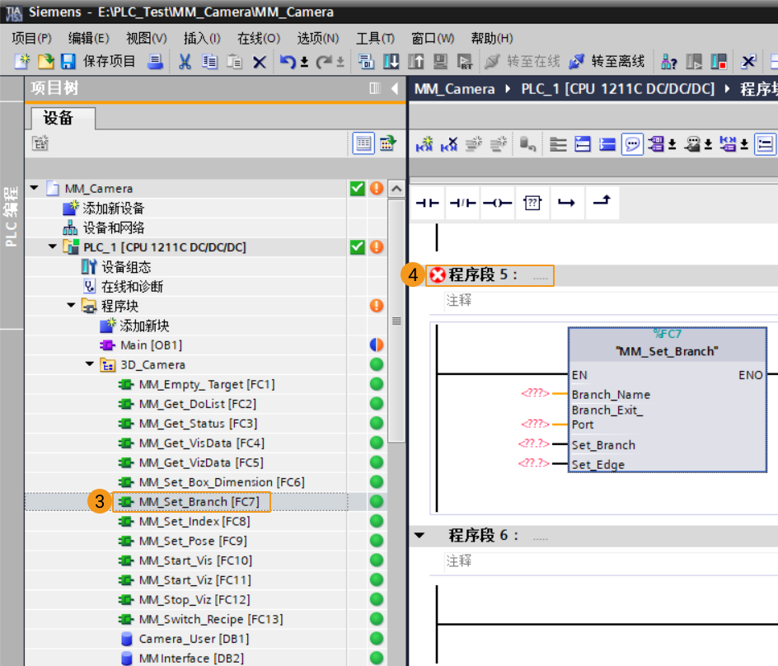Click the download to device icon

[x=391, y=62]
